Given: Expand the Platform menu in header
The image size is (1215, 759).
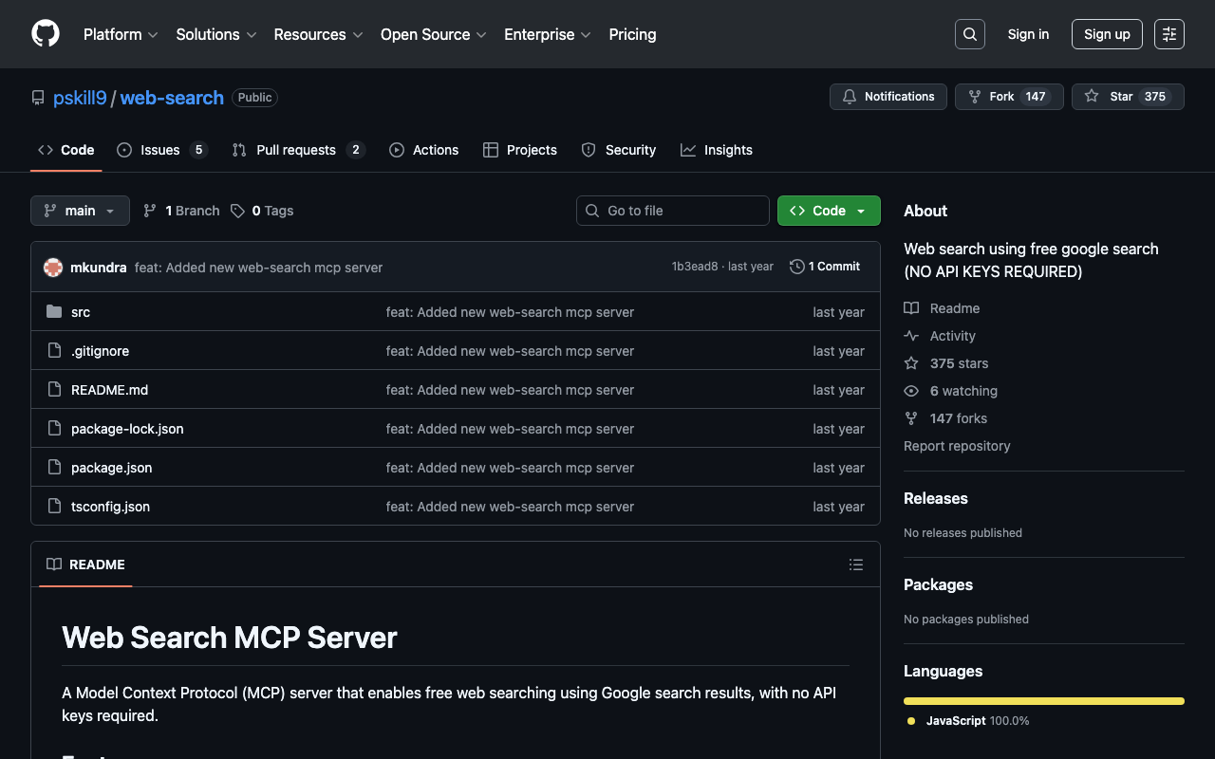Looking at the screenshot, I should point(121,34).
